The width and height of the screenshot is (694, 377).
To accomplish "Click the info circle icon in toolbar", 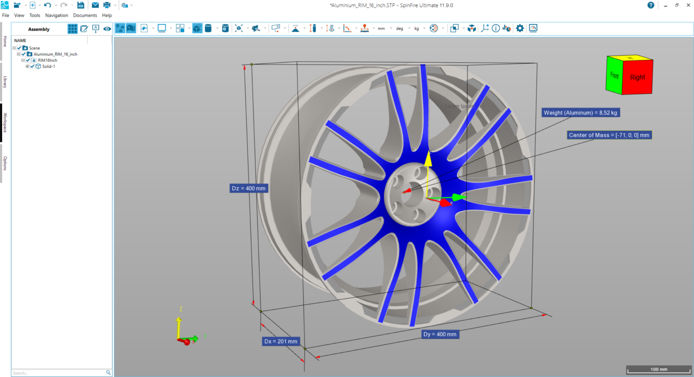I will [496, 28].
